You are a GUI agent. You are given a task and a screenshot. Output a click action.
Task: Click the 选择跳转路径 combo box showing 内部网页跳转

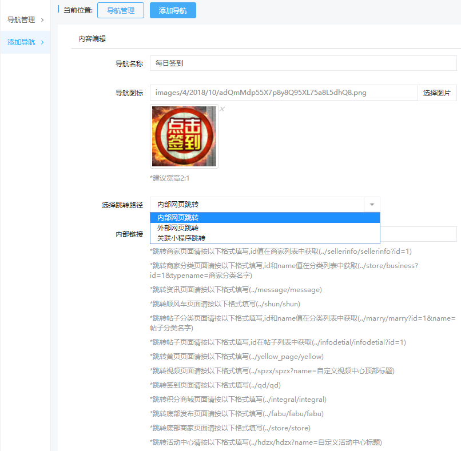coord(265,205)
